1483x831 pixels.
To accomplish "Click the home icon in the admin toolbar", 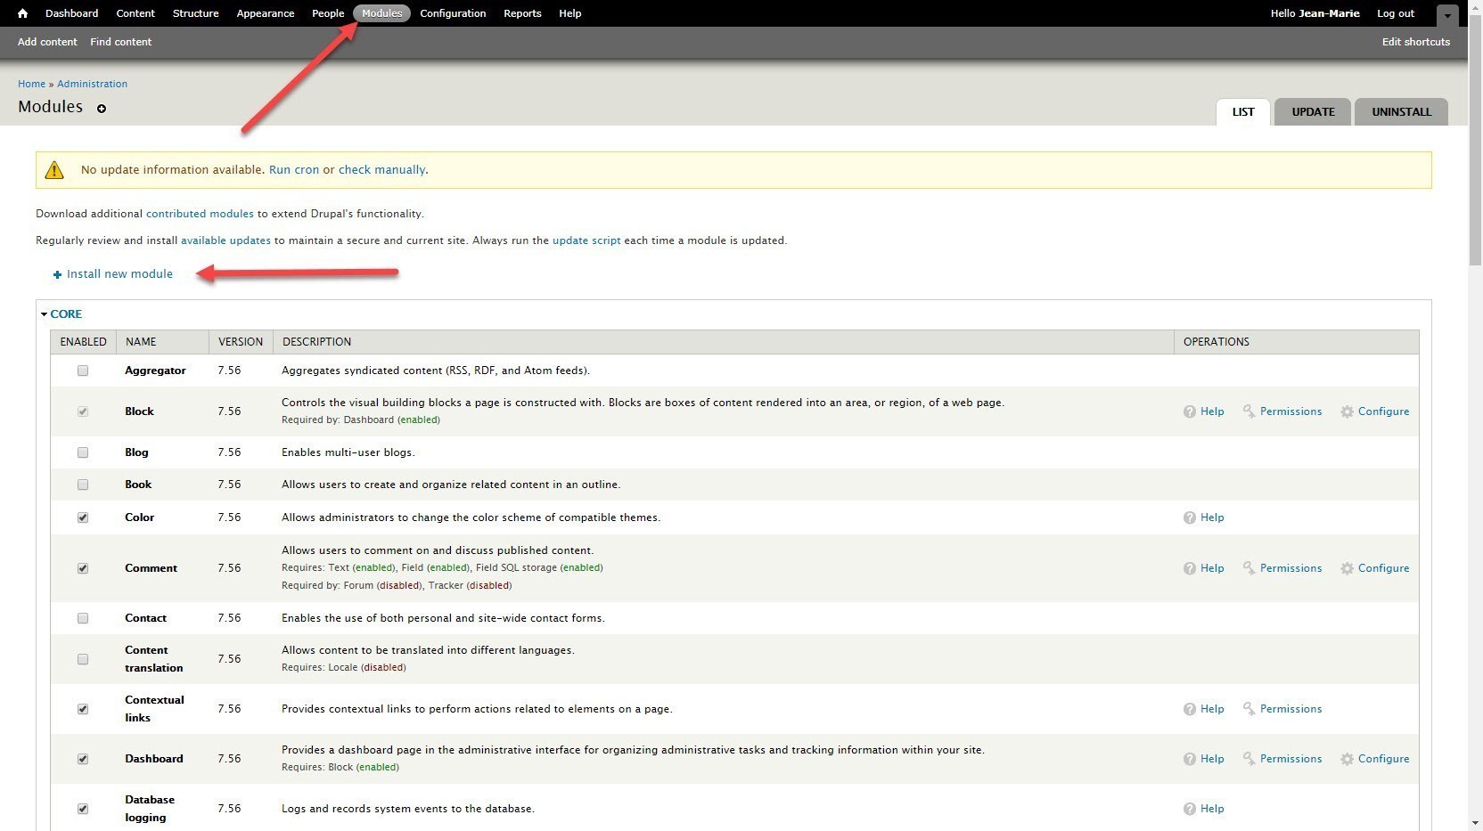I will pyautogui.click(x=21, y=13).
